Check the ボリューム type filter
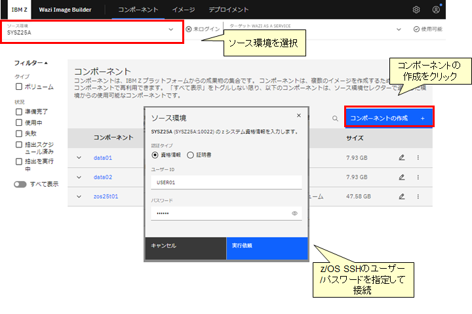472x314 pixels. (19, 87)
